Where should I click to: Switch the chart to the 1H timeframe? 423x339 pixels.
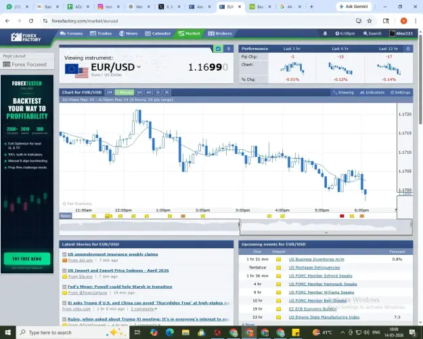pyautogui.click(x=139, y=92)
